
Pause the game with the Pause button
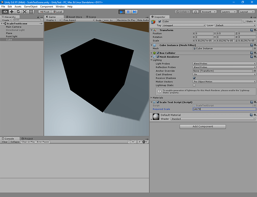coord(128,12)
